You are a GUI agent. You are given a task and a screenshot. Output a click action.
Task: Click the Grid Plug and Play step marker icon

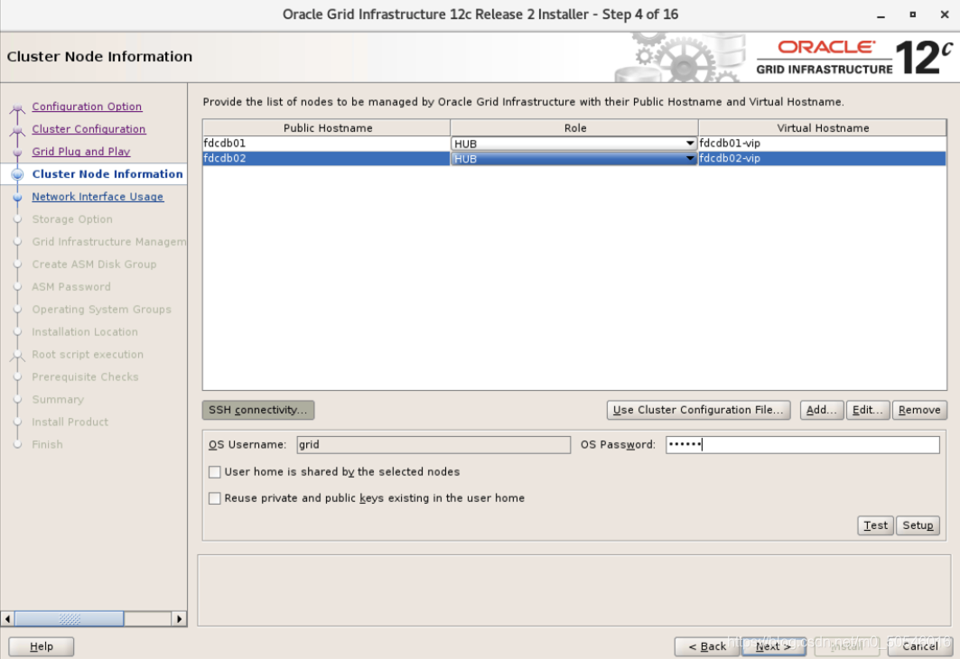[17, 153]
